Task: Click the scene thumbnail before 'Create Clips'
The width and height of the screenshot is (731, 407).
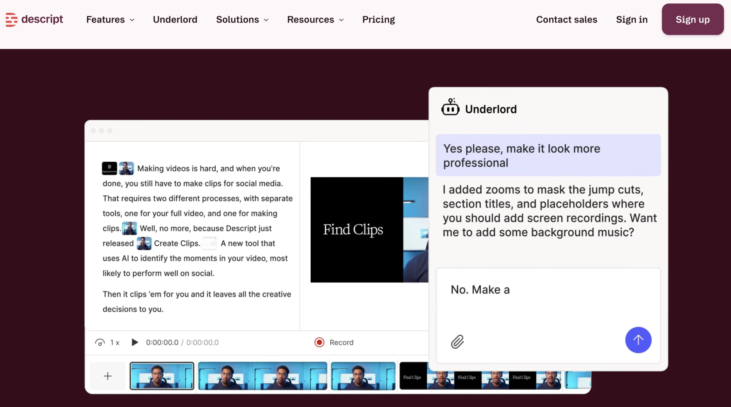Action: pos(144,243)
